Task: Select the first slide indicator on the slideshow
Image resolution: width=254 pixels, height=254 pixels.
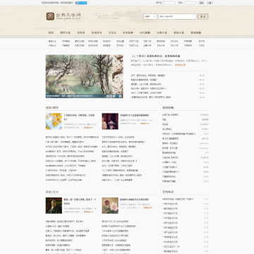Action: (108, 96)
